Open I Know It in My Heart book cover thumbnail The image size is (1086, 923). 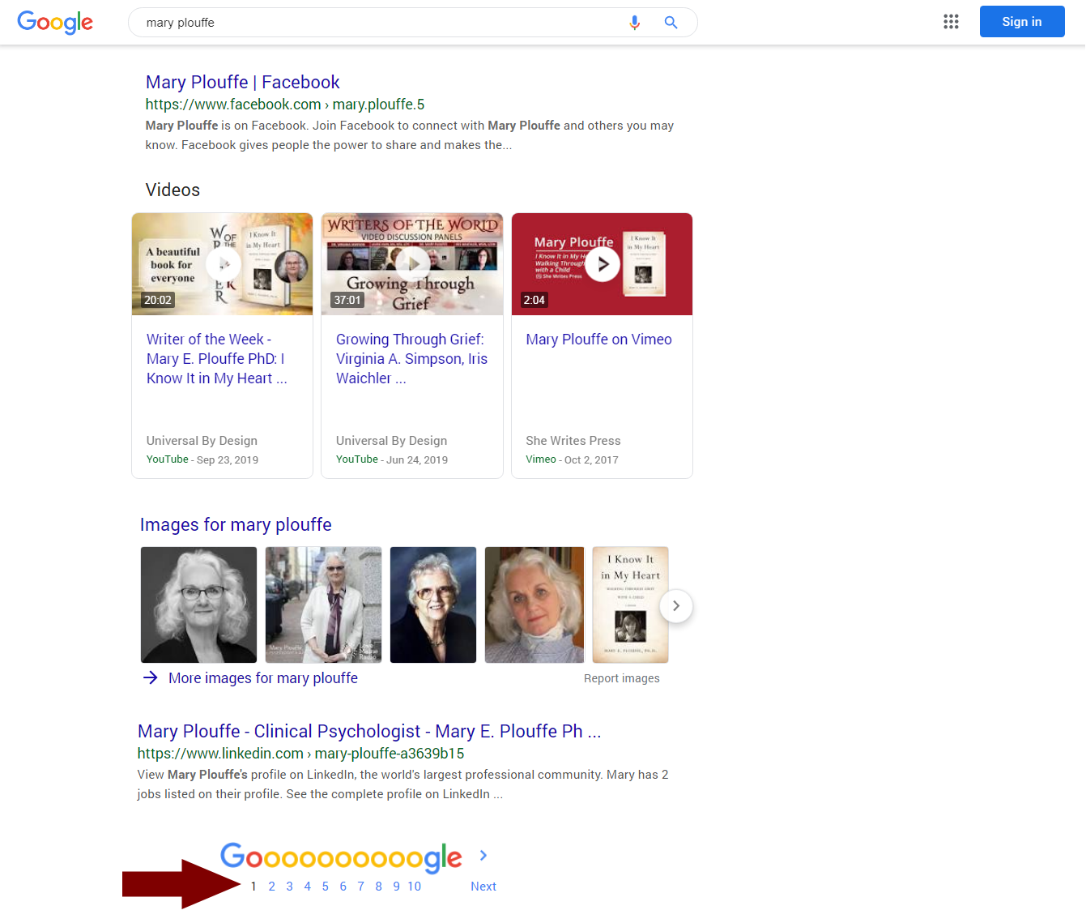[630, 605]
